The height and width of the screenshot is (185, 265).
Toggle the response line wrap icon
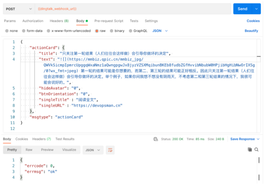point(110,150)
